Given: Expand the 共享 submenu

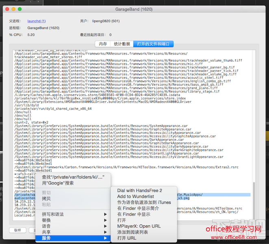Looking at the screenshot, I should pyautogui.click(x=73, y=232).
